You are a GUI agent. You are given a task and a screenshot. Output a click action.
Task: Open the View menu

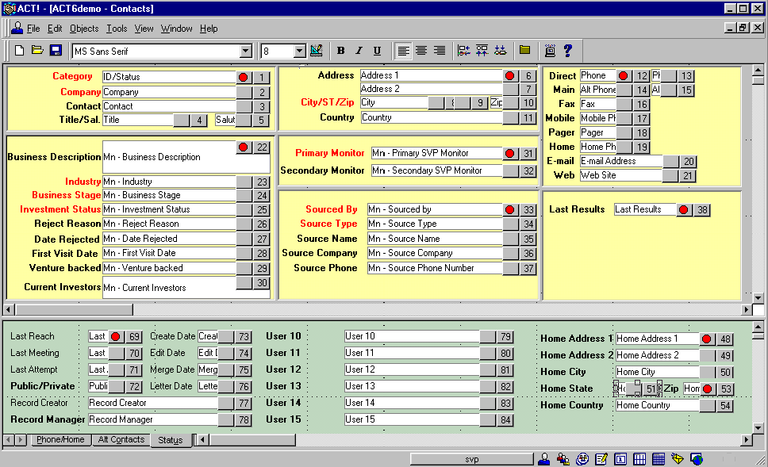144,29
